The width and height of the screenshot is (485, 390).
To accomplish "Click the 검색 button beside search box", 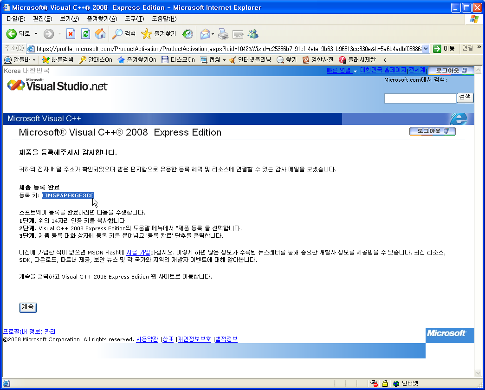I will pos(465,98).
